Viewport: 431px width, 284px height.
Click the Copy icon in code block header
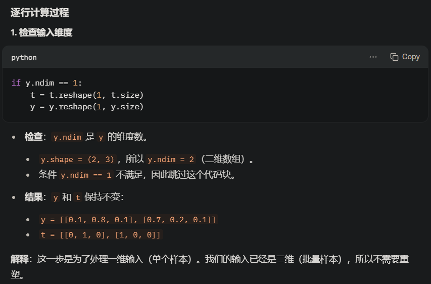(x=394, y=57)
